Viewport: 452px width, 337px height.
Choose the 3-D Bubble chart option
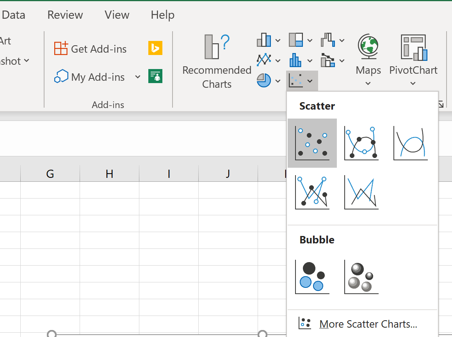coord(361,277)
